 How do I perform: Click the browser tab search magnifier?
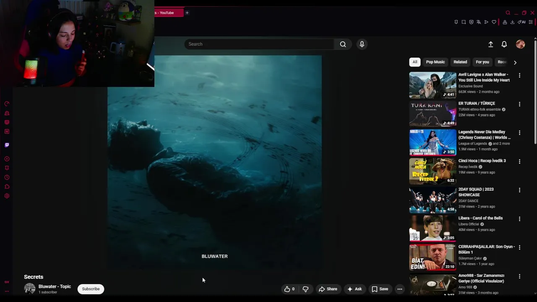[x=508, y=13]
